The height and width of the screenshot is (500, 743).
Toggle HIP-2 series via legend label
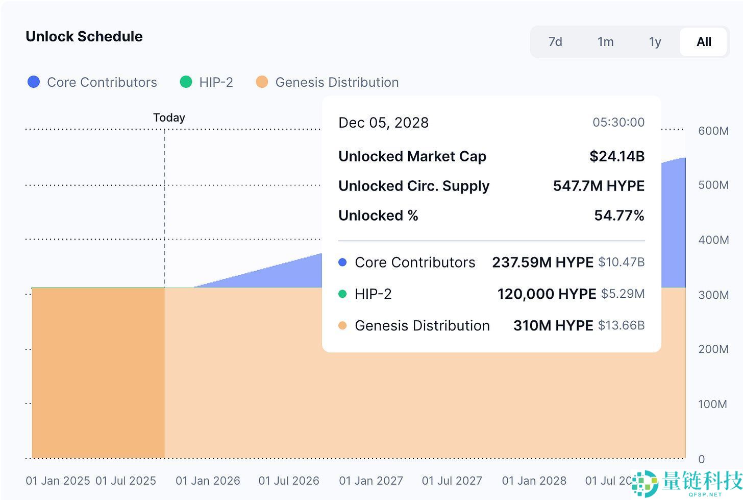click(x=216, y=82)
